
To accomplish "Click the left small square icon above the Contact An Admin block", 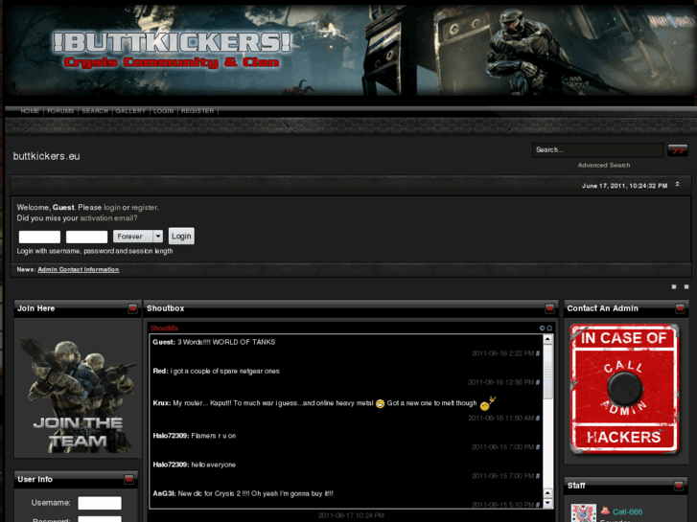I will pos(674,287).
